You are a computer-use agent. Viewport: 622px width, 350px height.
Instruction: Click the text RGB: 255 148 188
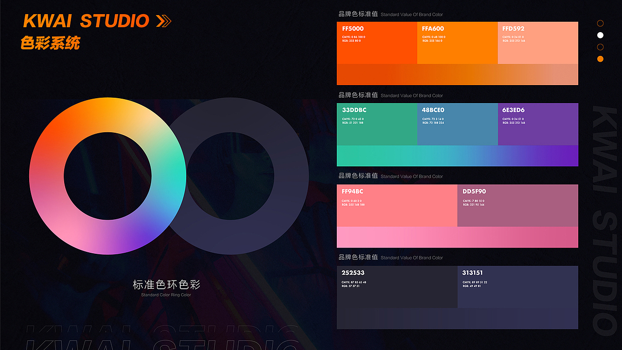point(353,205)
